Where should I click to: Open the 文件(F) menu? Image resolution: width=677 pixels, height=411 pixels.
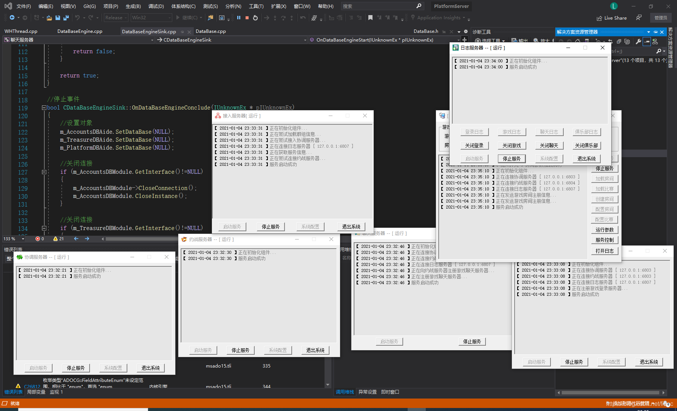point(23,6)
